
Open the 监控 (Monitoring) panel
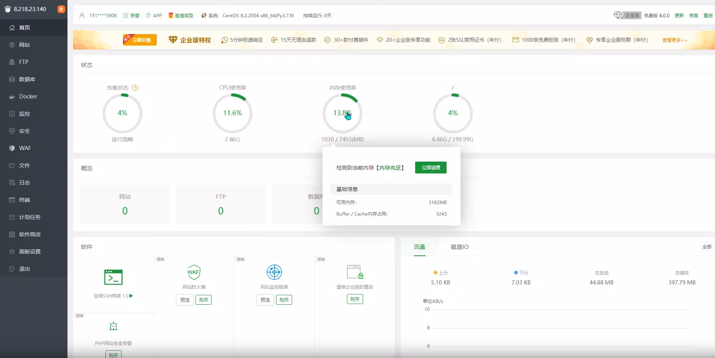[25, 113]
